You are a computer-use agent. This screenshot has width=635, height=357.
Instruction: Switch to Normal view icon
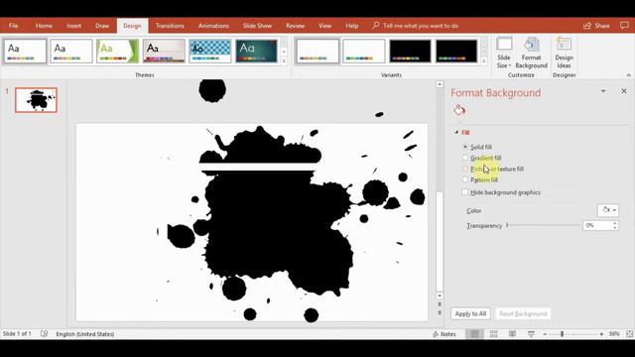tap(474, 334)
